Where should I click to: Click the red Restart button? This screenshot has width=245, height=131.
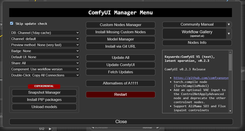[x=120, y=95]
